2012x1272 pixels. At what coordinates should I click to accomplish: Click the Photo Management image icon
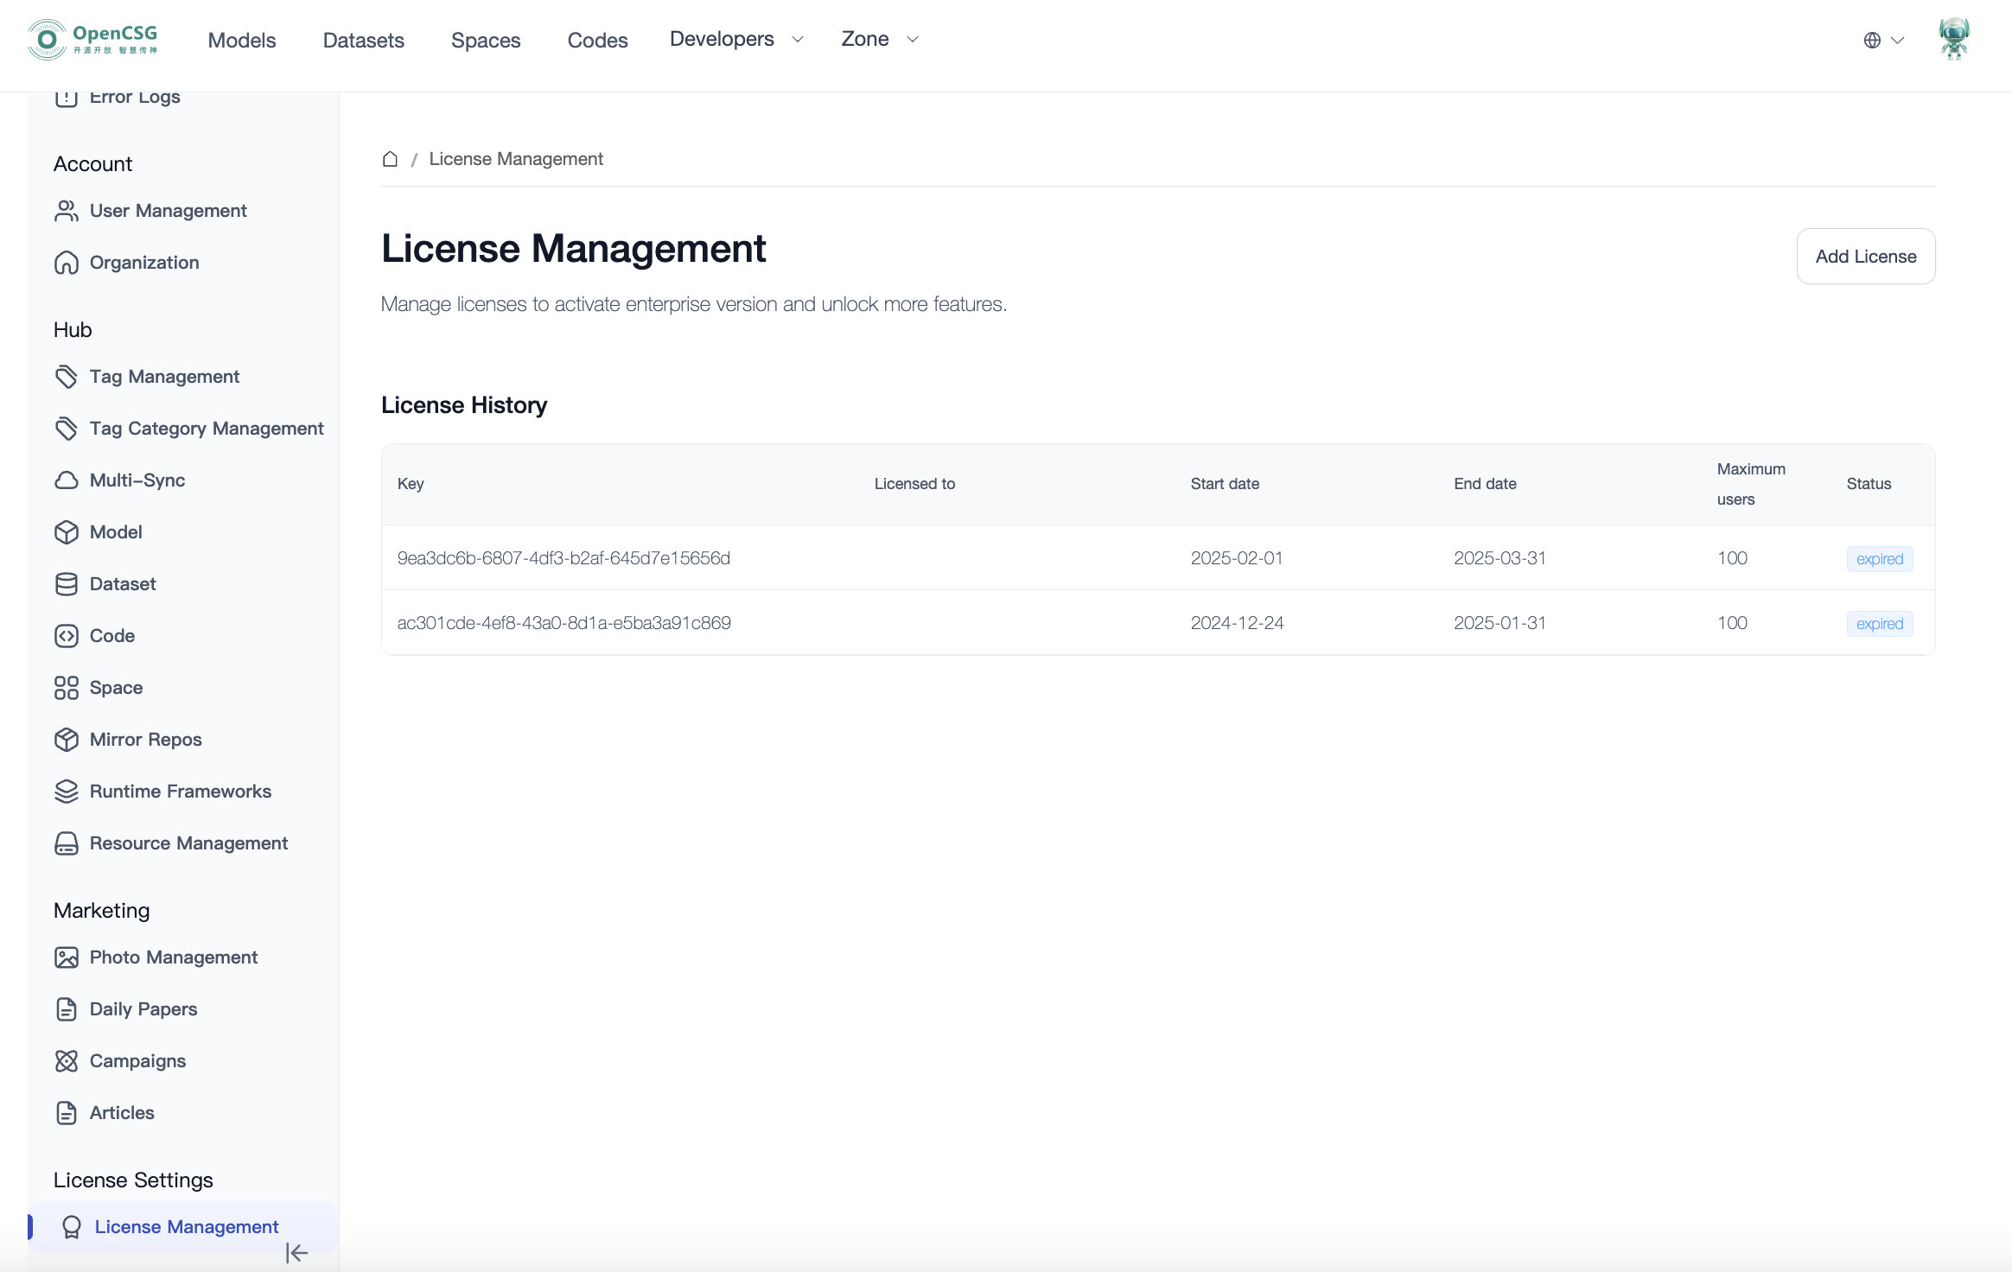pos(67,957)
